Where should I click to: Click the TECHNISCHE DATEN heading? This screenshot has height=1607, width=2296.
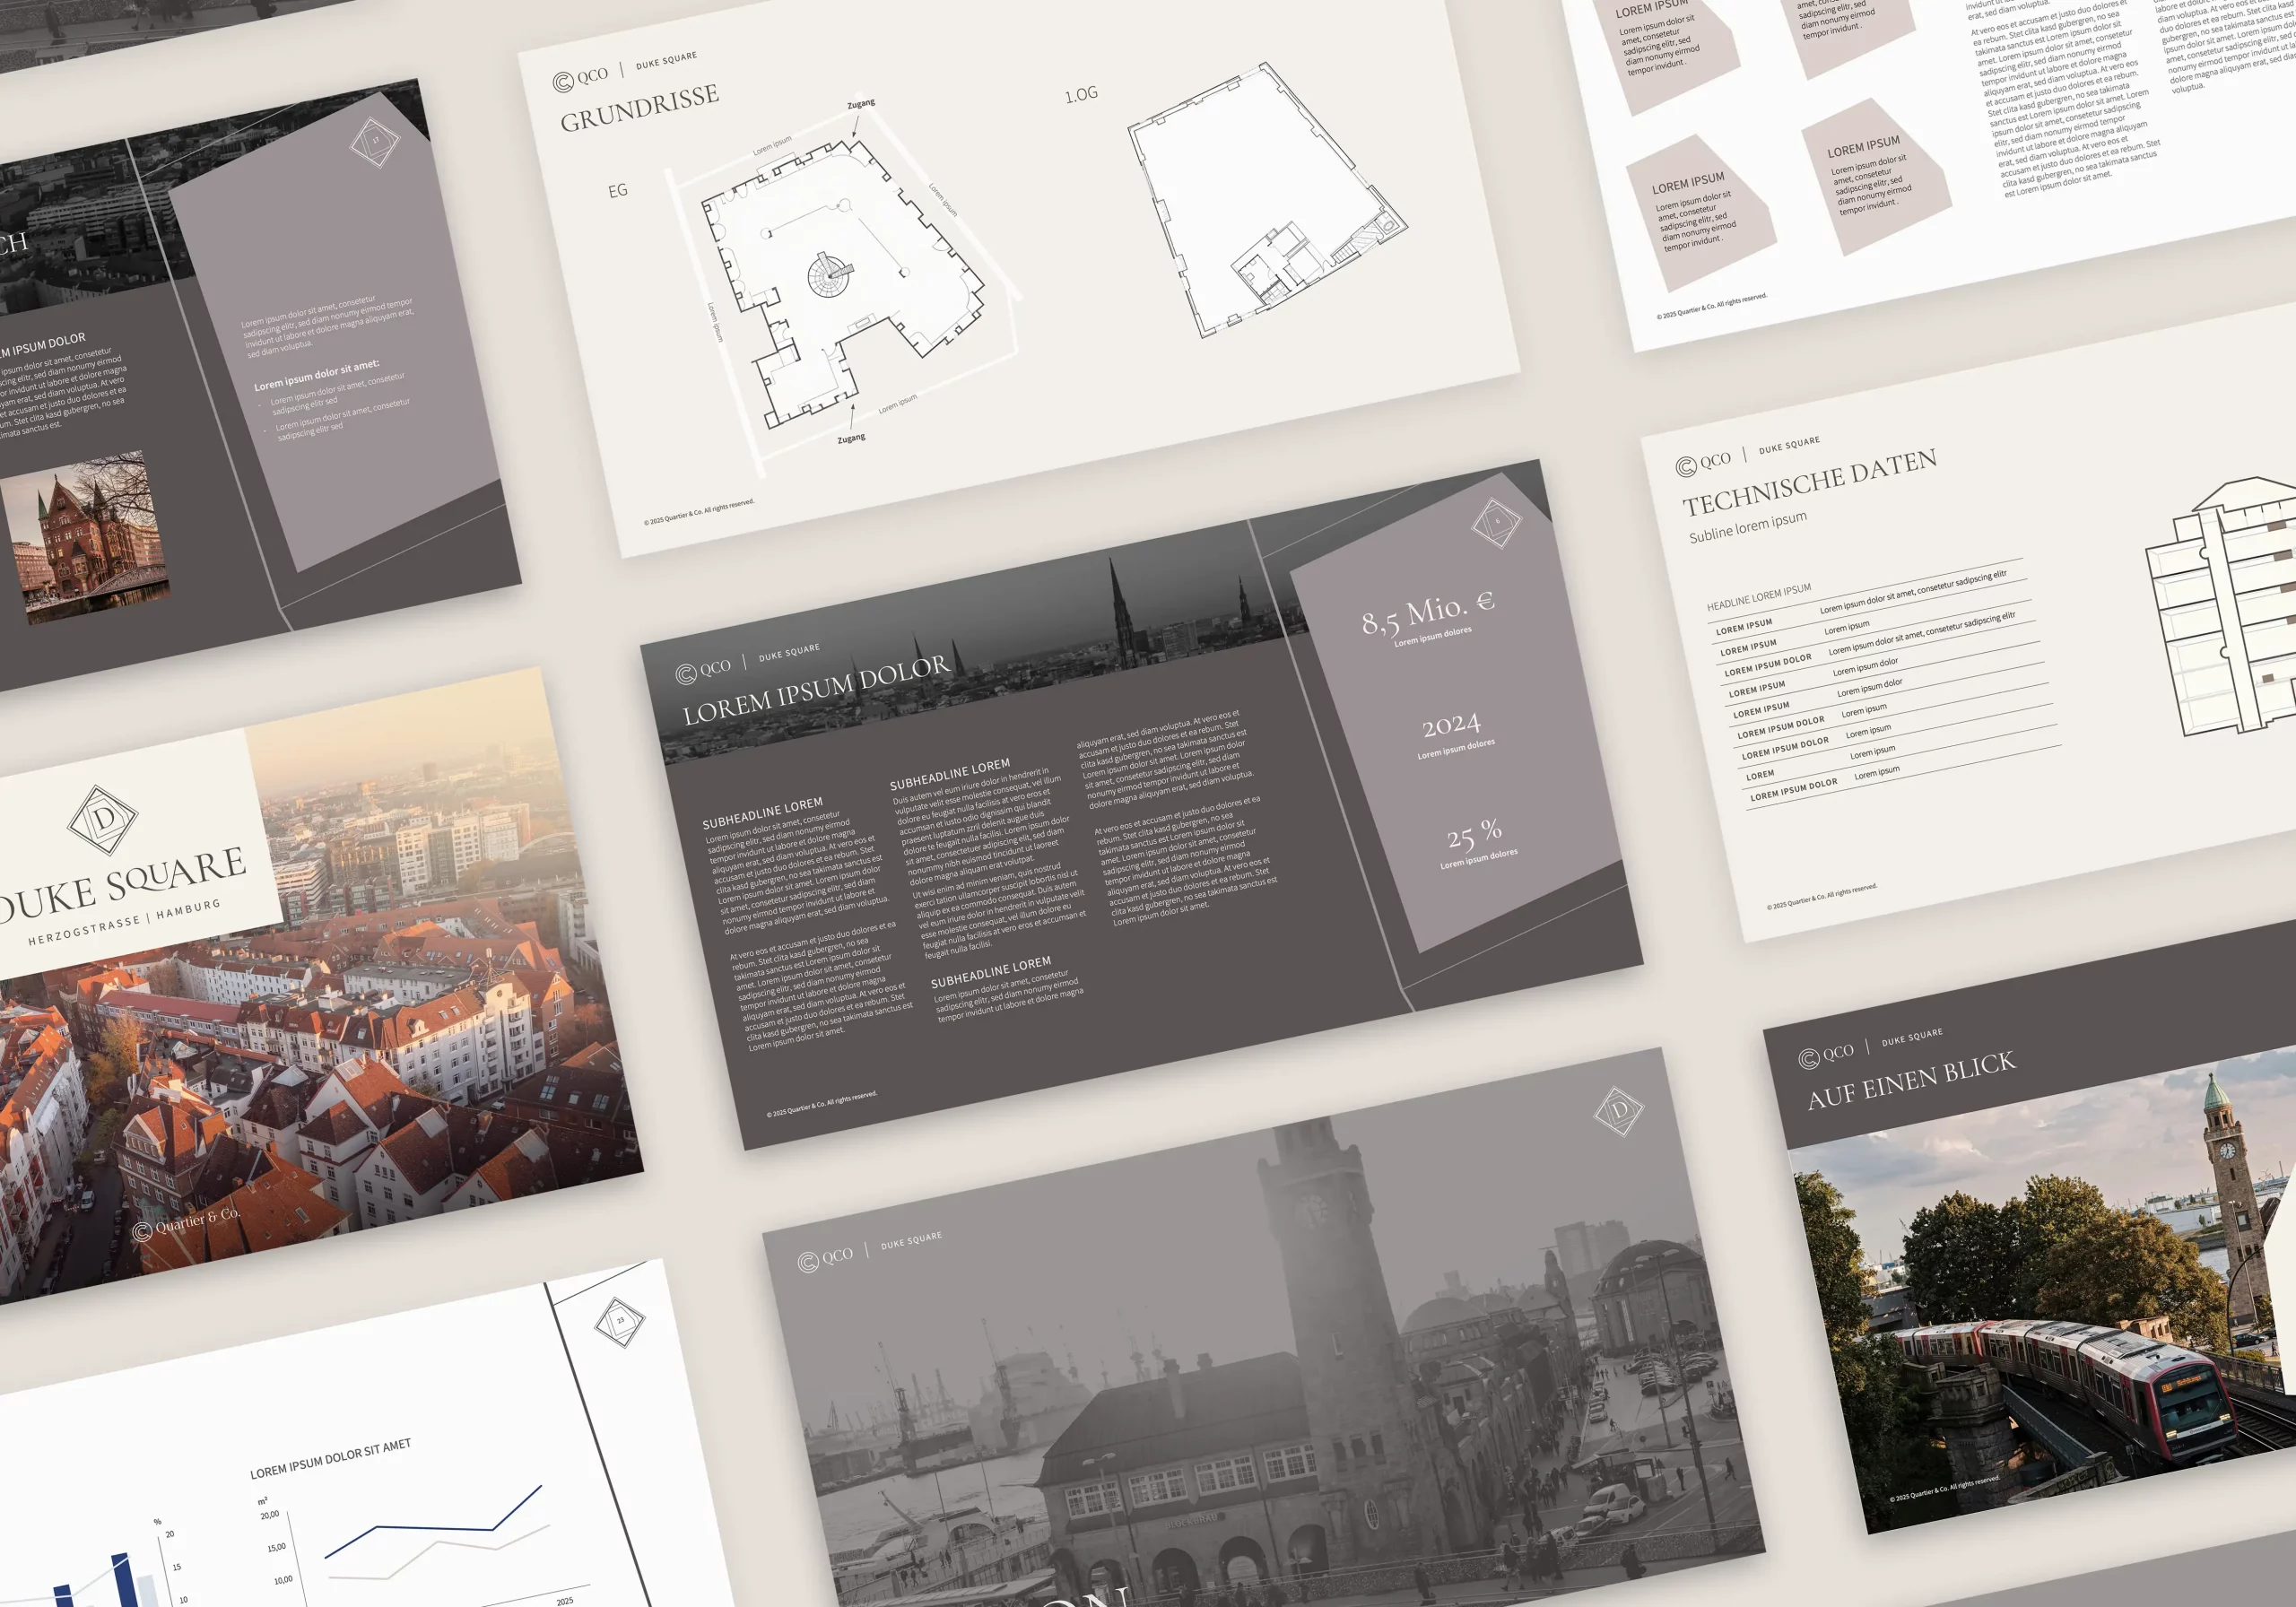pyautogui.click(x=1809, y=483)
